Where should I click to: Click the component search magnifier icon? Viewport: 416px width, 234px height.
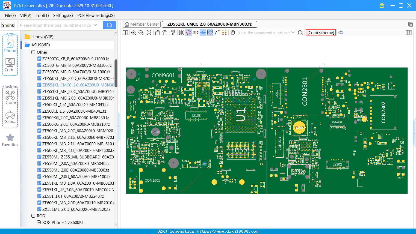(x=300, y=32)
